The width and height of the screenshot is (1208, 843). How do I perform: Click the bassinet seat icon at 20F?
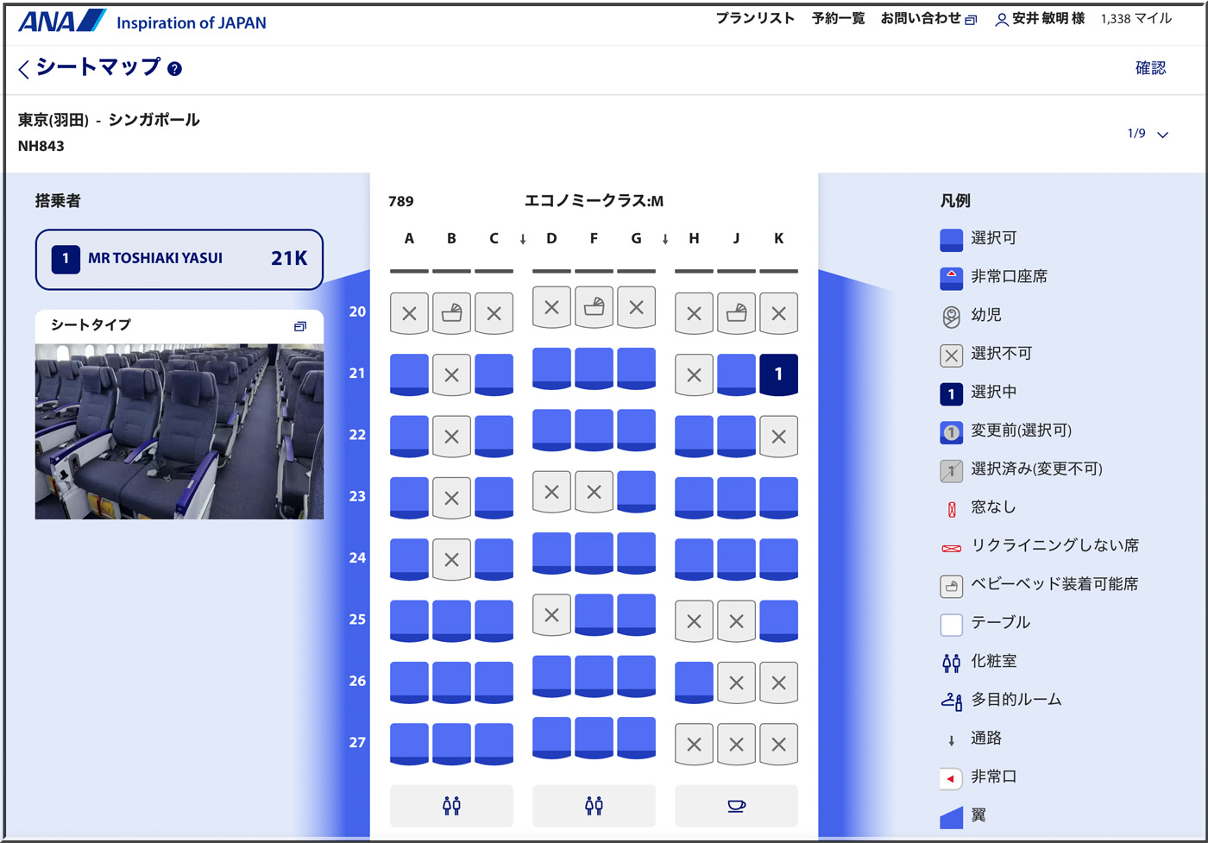pyautogui.click(x=594, y=307)
